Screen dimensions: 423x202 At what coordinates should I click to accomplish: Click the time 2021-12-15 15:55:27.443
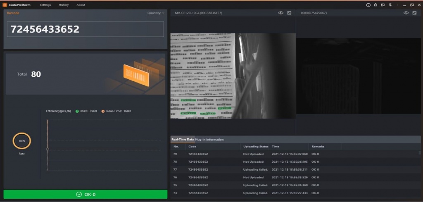pos(290,193)
